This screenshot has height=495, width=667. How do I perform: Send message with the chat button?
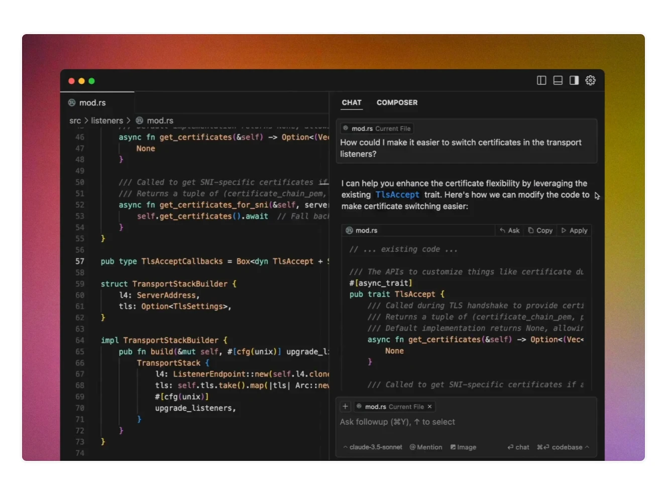[518, 447]
